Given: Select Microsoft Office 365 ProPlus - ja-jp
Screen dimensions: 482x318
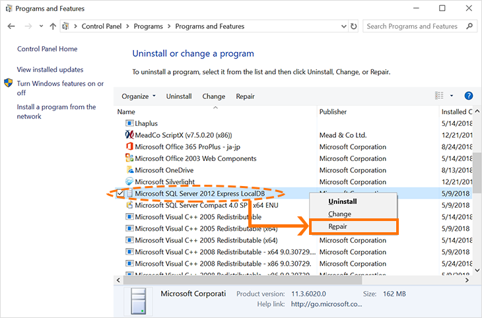Looking at the screenshot, I should 188,147.
